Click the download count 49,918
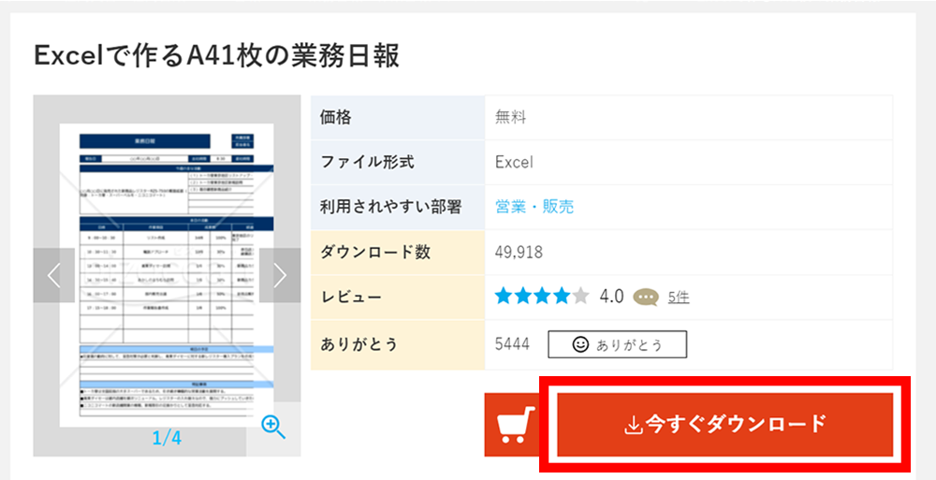936x480 pixels. coord(519,252)
